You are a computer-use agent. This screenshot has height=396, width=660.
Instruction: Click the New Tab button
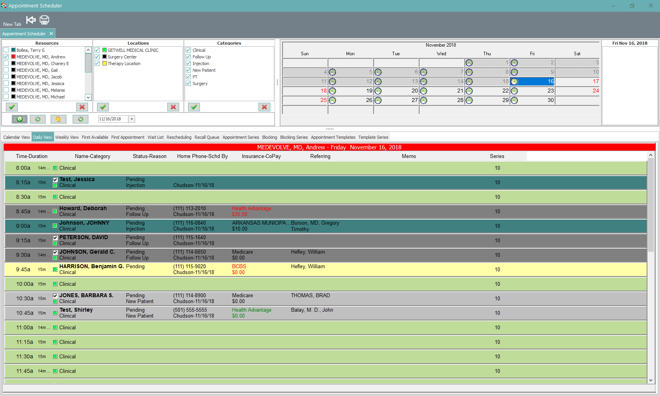[12, 24]
